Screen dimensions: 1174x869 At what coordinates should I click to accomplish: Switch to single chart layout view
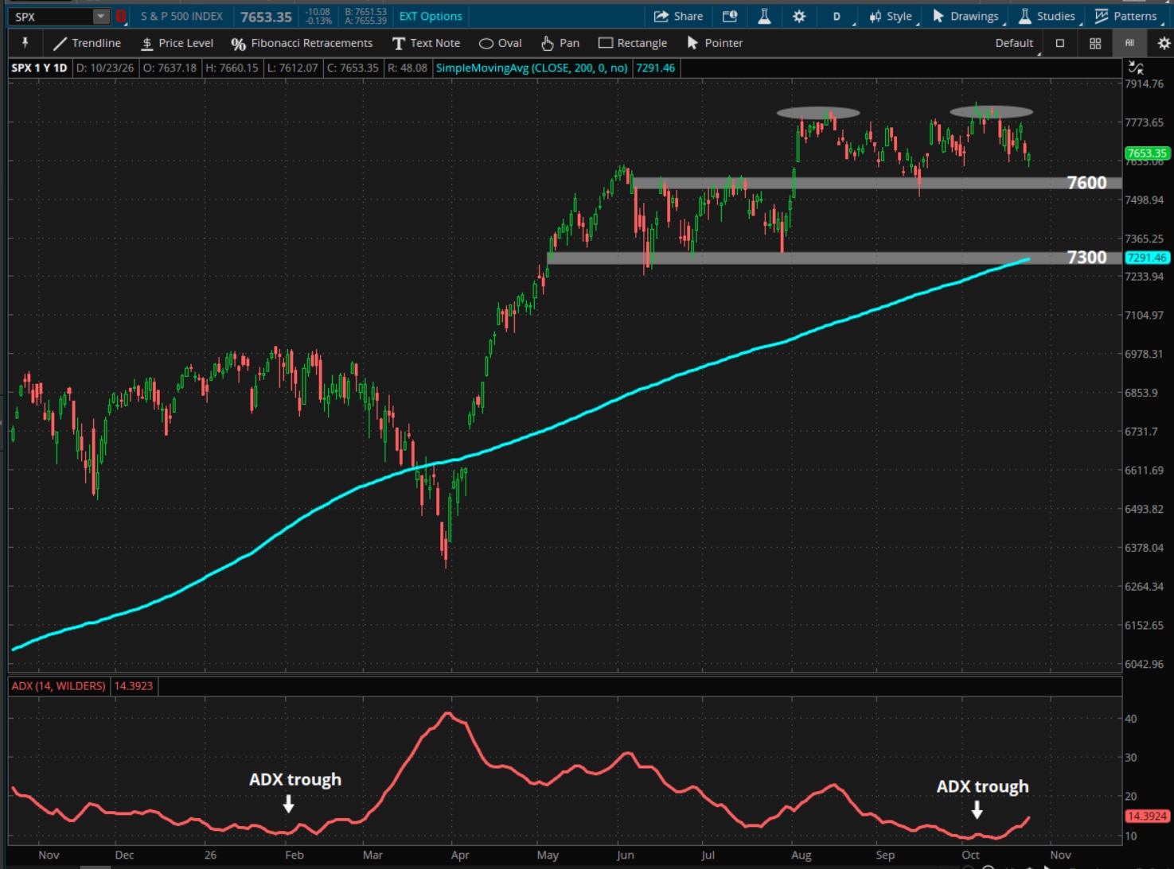pyautogui.click(x=1060, y=43)
